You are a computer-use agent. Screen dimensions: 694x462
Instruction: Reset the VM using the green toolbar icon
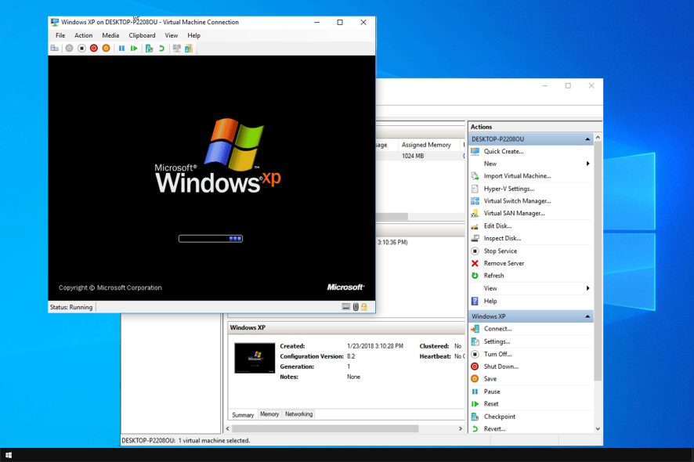pyautogui.click(x=134, y=49)
